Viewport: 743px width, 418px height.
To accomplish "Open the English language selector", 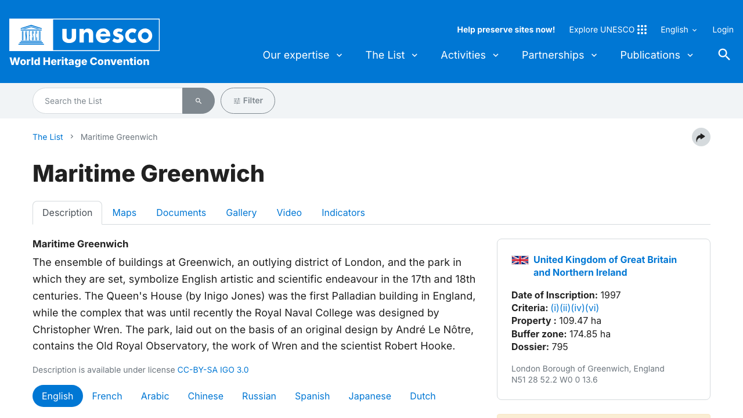I will point(679,30).
